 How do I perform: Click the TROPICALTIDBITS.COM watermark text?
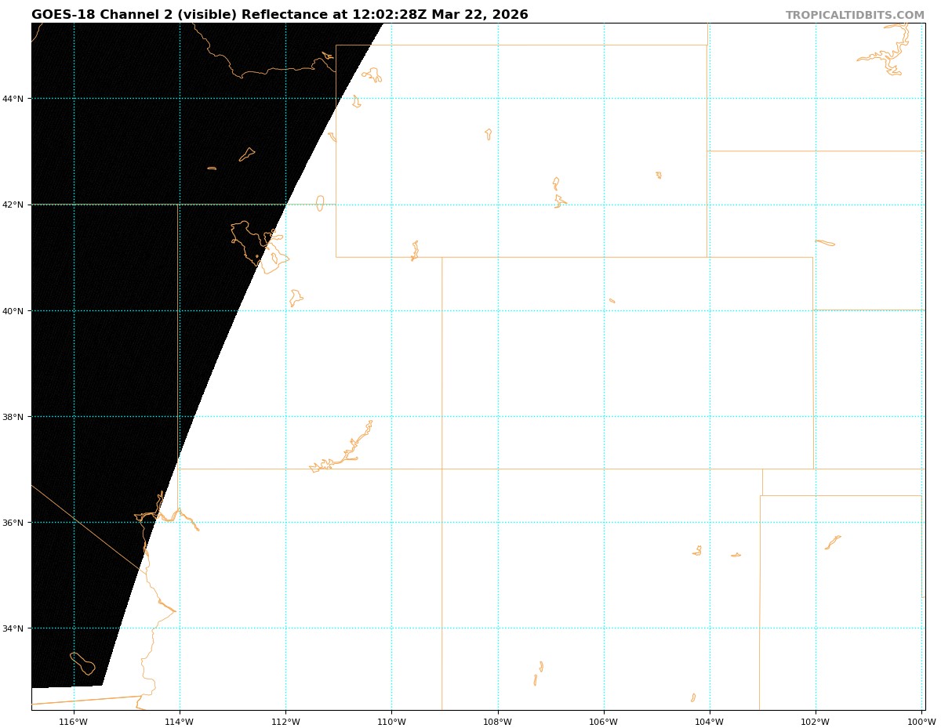click(855, 15)
